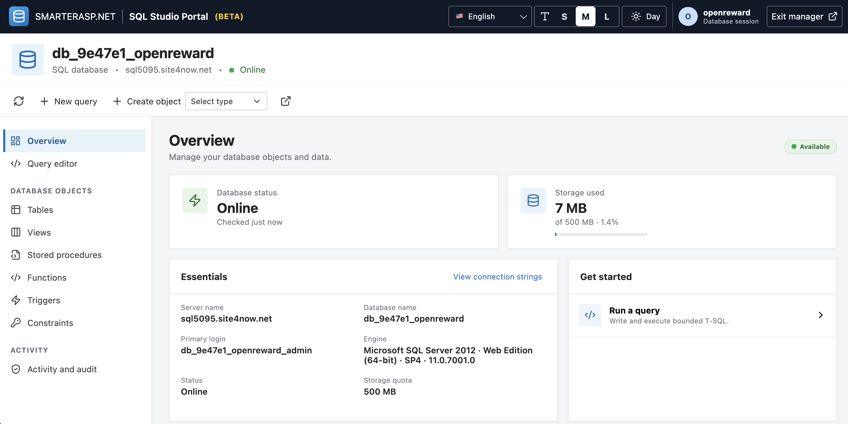Click the database icon next to db_9e47e1_openreward
The height and width of the screenshot is (424, 848).
click(28, 60)
